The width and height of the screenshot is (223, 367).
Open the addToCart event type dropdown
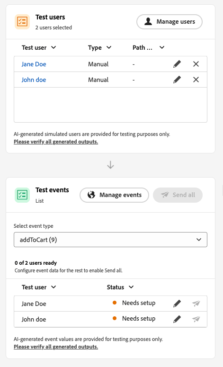(110, 240)
